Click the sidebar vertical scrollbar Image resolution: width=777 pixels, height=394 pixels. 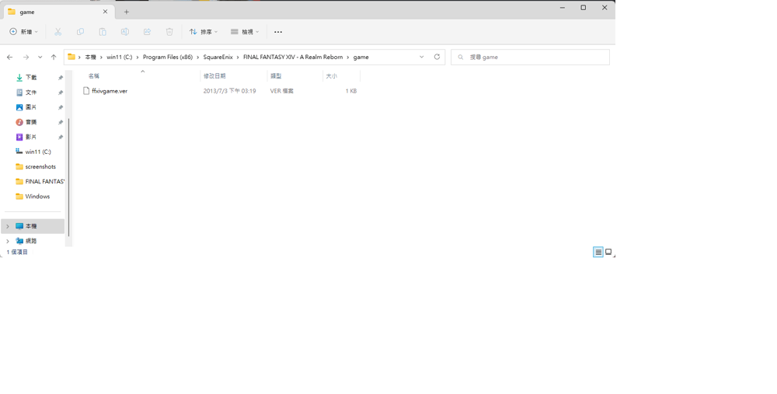[x=68, y=177]
